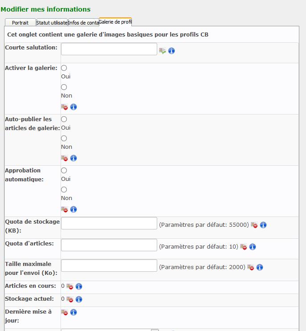The image size is (306, 331).
Task: Click hidden-on-profile icon under Approbation automatique
Action: tap(65, 209)
